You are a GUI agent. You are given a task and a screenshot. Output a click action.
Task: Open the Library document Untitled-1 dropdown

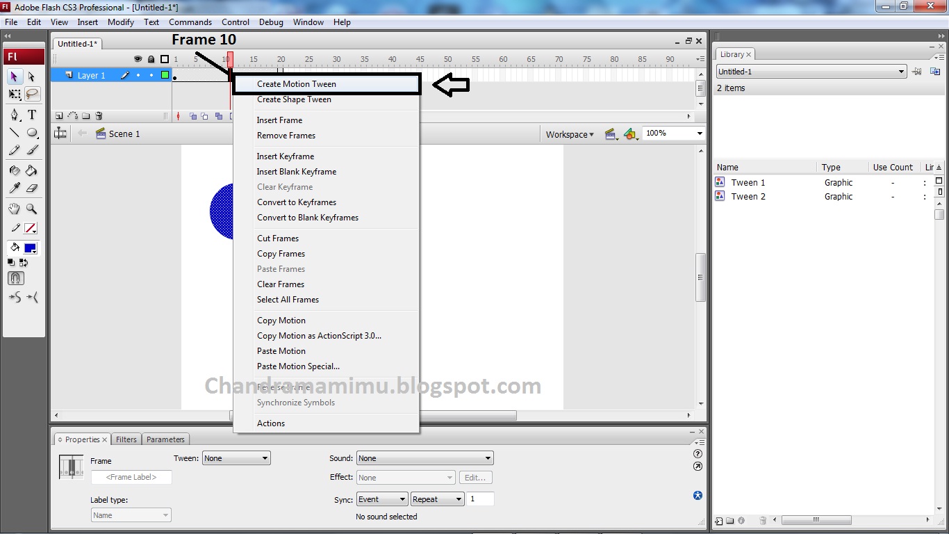[811, 72]
